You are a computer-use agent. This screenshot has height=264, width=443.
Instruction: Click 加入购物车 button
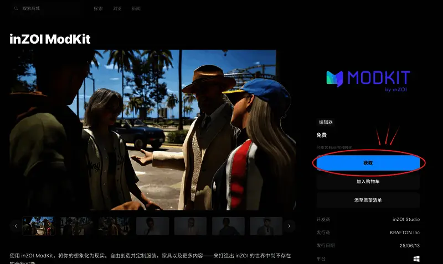coord(368,182)
